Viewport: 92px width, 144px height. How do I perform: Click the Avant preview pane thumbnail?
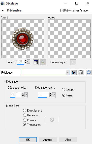click(22, 39)
